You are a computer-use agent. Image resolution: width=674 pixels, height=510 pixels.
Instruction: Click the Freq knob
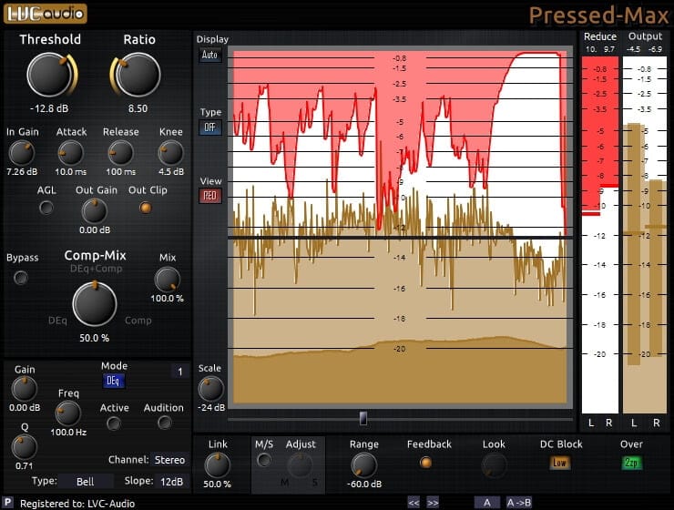(x=68, y=413)
